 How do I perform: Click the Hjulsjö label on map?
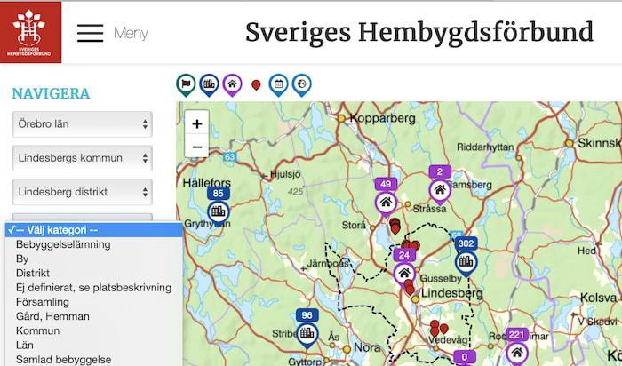(285, 174)
